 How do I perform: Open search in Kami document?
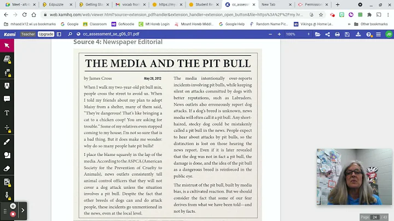[x=70, y=34]
